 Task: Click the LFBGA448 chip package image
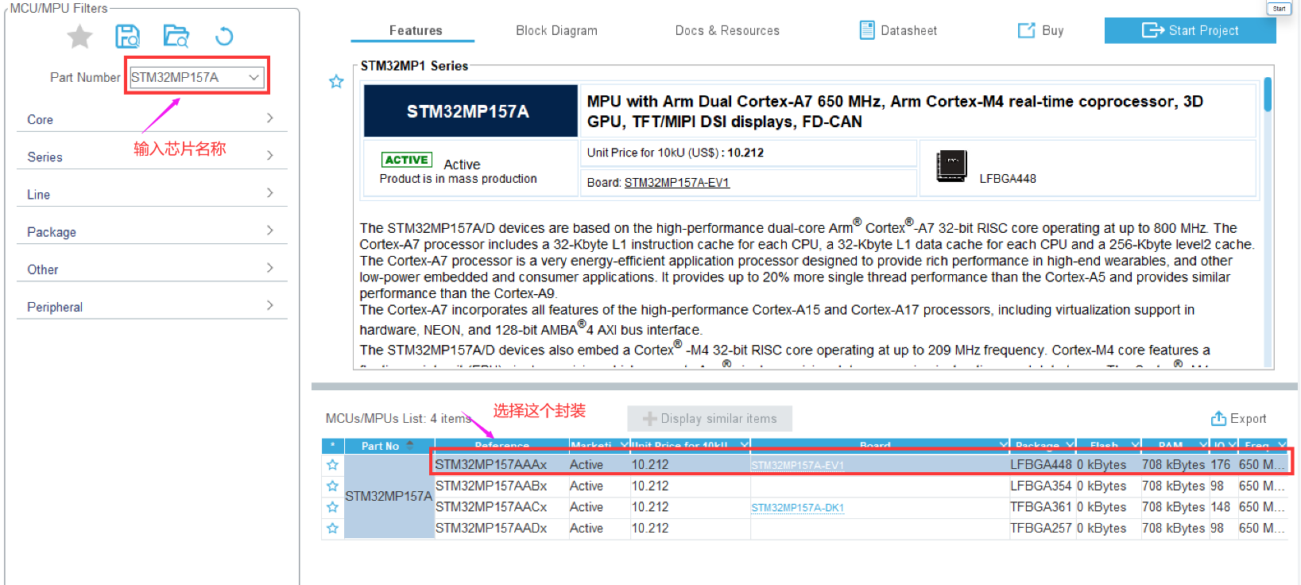951,166
